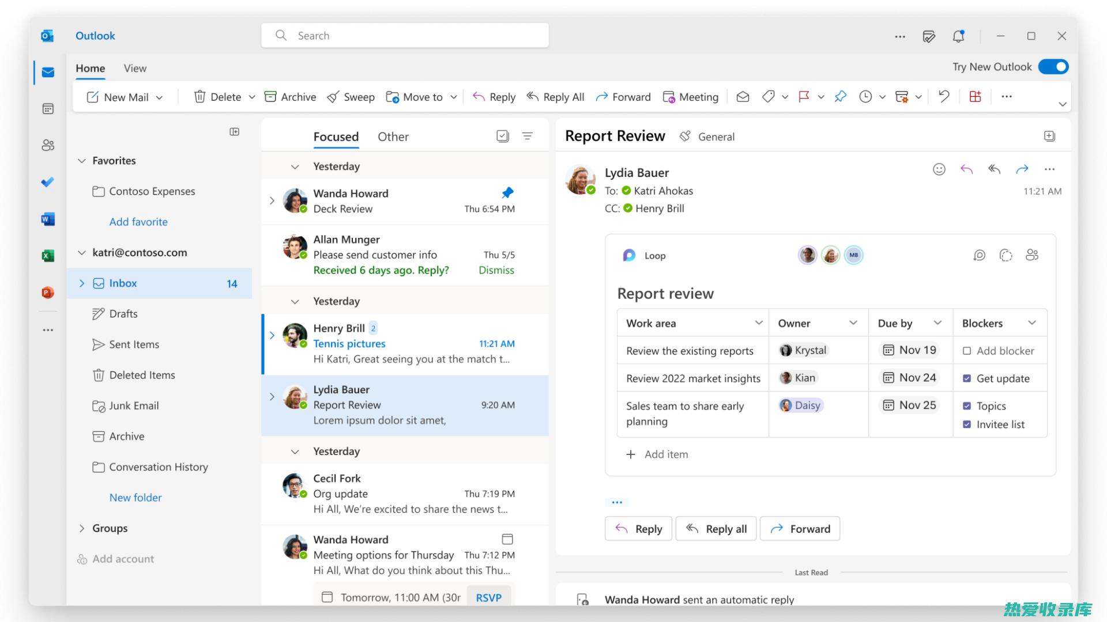Click Reply all button below the message
Viewport: 1107px width, 622px height.
[716, 529]
